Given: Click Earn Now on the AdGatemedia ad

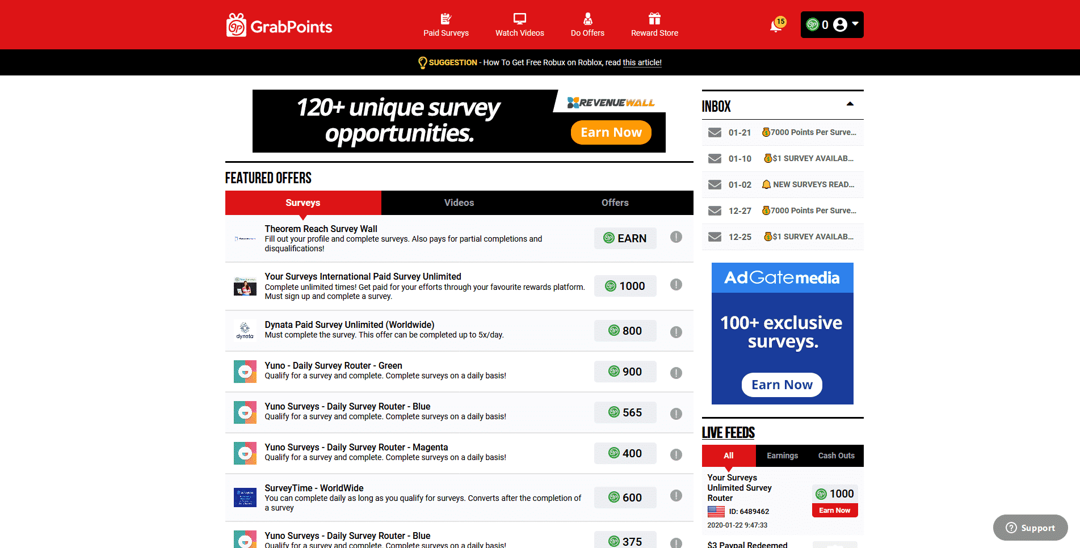Looking at the screenshot, I should pyautogui.click(x=781, y=385).
